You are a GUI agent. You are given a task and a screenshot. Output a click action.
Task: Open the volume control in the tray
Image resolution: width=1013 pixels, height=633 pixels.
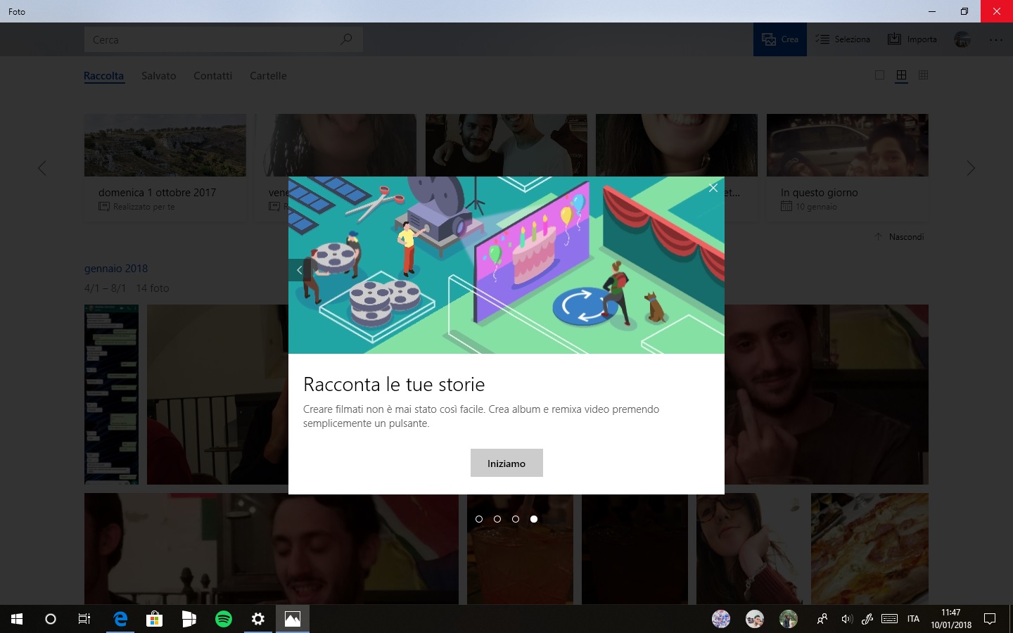[846, 619]
